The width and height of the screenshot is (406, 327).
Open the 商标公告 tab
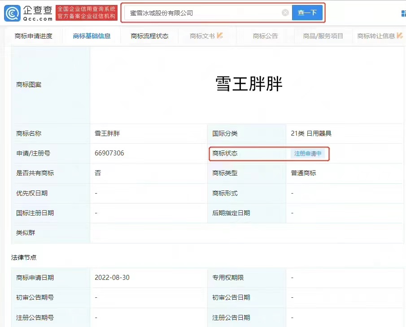coord(265,36)
